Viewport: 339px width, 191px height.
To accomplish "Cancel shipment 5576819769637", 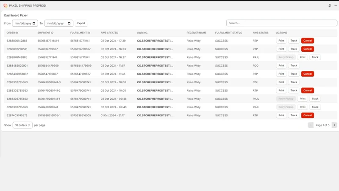I will pos(308,49).
